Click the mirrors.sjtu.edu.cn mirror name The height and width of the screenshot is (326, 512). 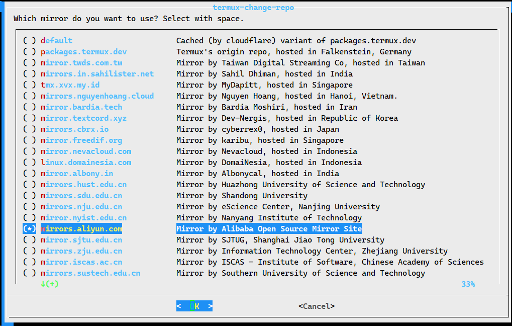click(x=81, y=240)
